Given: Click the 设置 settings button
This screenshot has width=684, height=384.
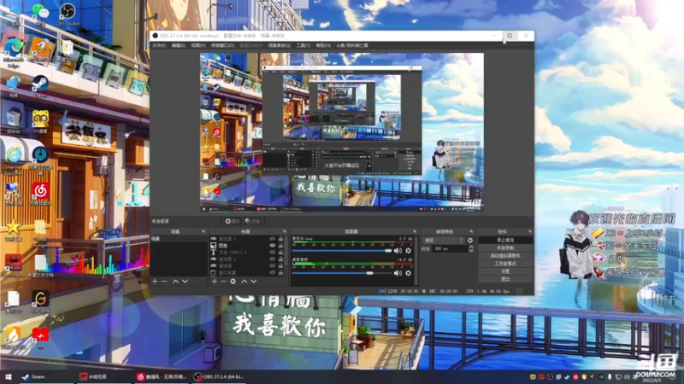Looking at the screenshot, I should click(x=505, y=271).
